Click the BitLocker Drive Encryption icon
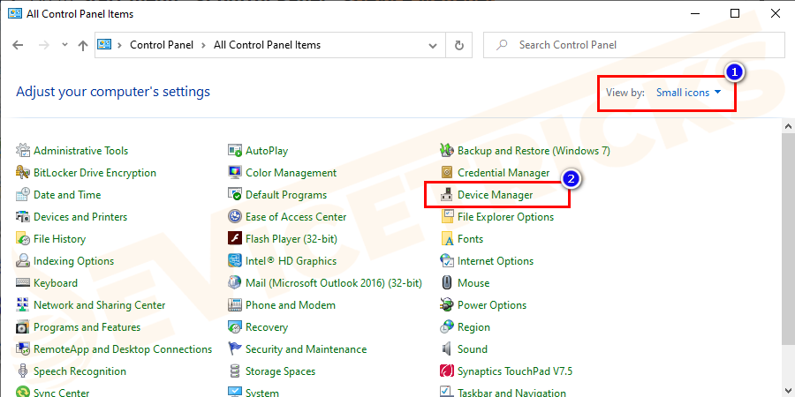 (23, 173)
